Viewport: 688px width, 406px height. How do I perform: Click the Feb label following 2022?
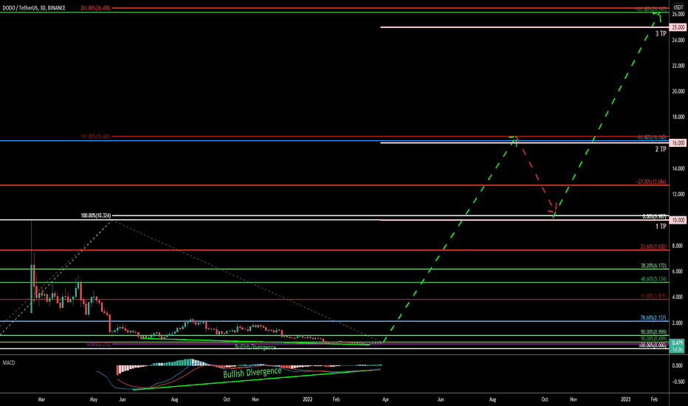[336, 399]
